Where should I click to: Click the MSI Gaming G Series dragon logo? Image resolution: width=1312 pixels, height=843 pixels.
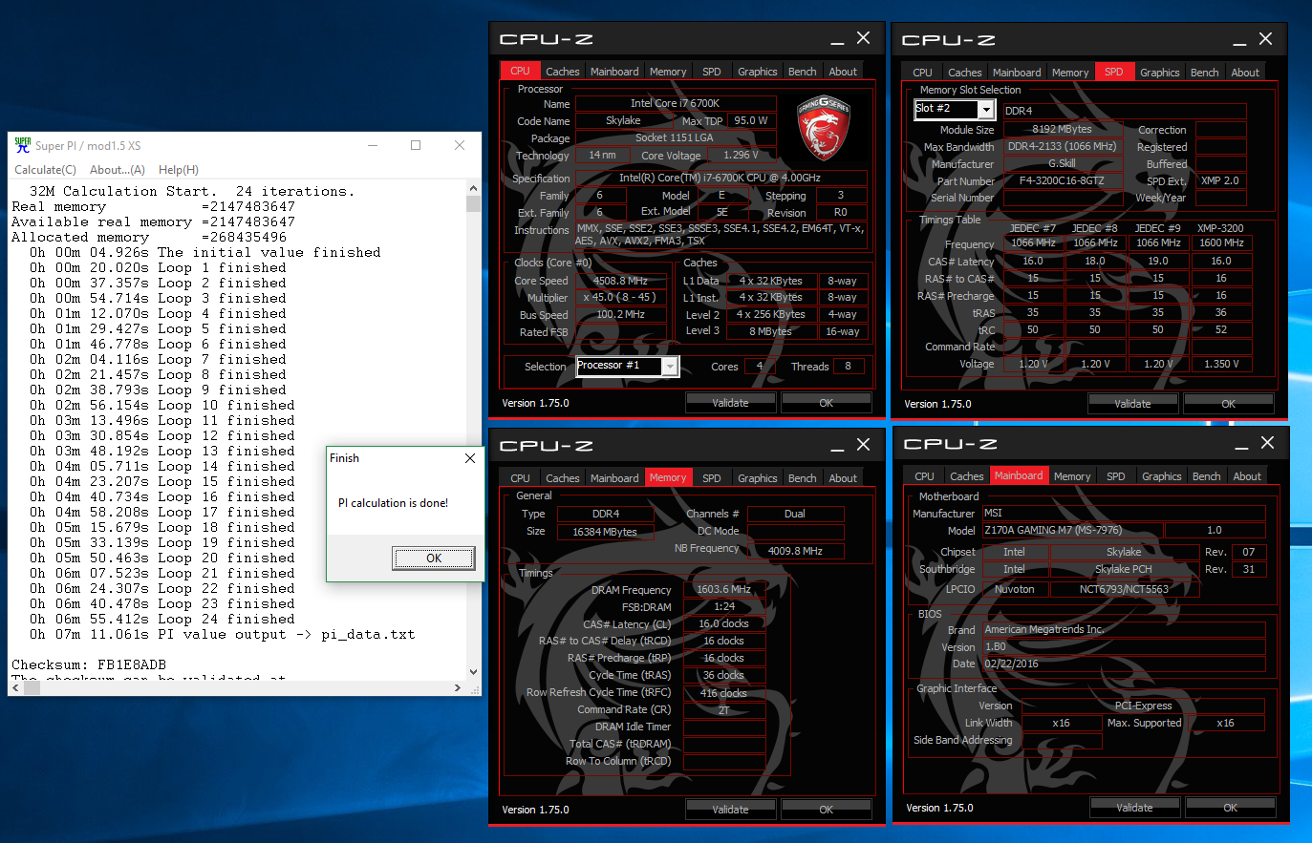(823, 128)
